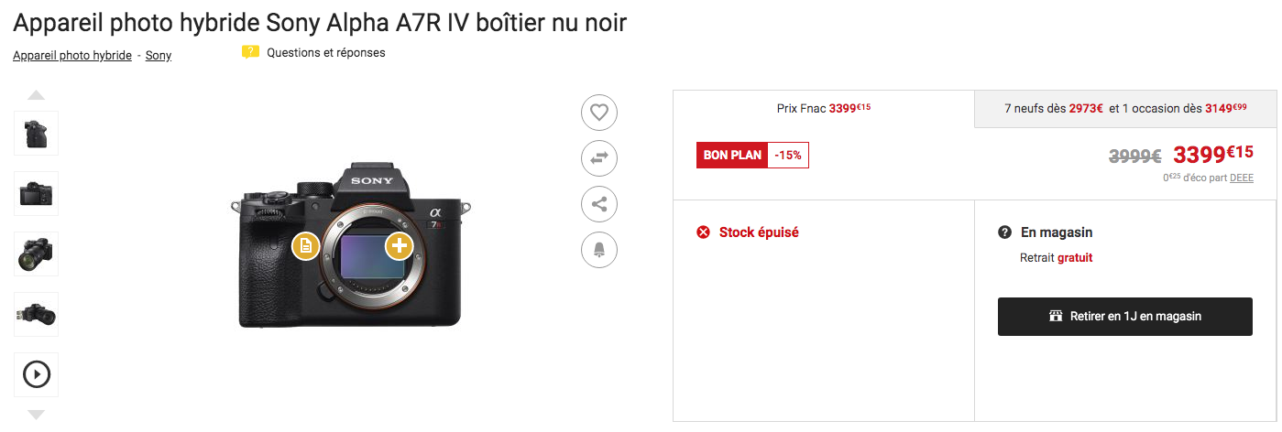This screenshot has width=1282, height=432.
Task: Enable alert with the bell icon
Action: [599, 249]
